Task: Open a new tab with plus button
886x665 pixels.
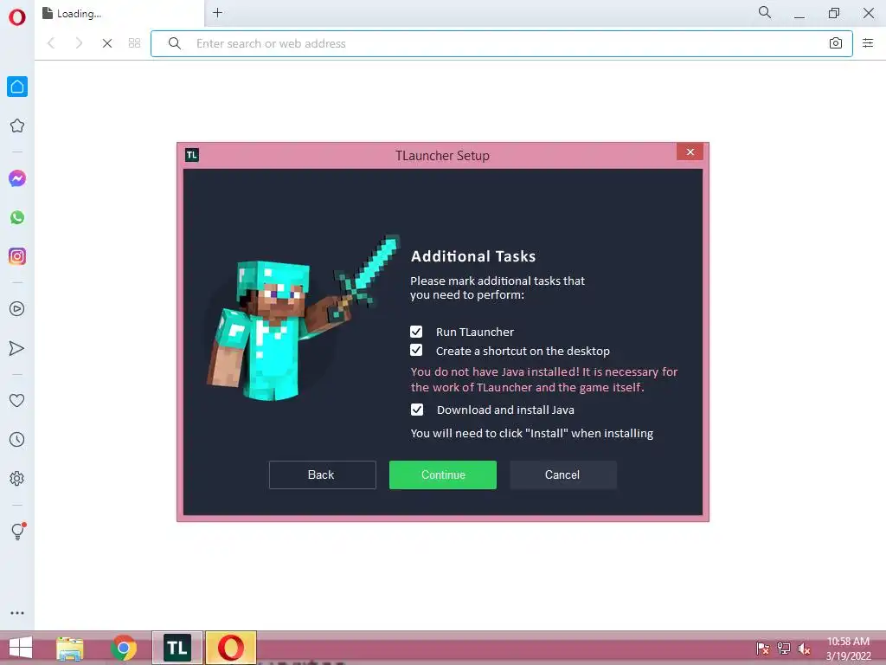Action: 217,12
